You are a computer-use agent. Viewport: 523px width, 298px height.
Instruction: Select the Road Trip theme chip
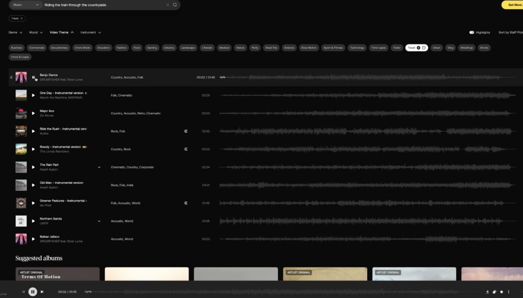point(271,47)
